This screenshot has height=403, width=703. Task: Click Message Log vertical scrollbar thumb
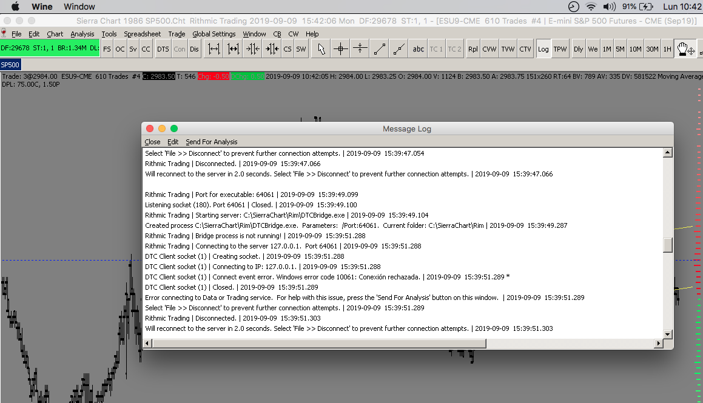pos(668,245)
